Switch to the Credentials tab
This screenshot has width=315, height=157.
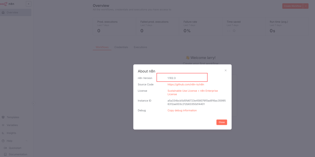[x=121, y=47]
